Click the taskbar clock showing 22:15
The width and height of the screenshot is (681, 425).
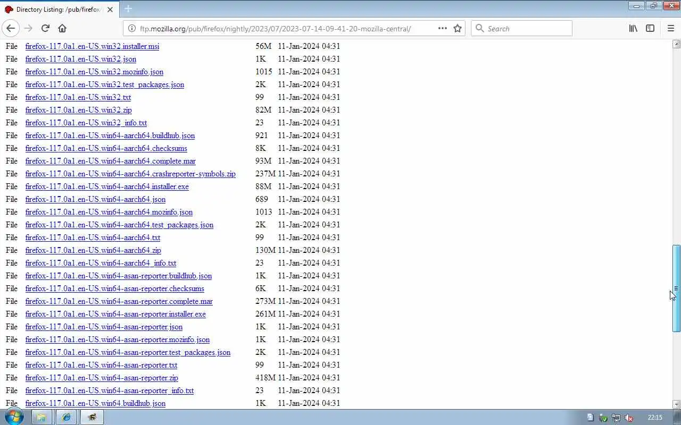pyautogui.click(x=655, y=417)
